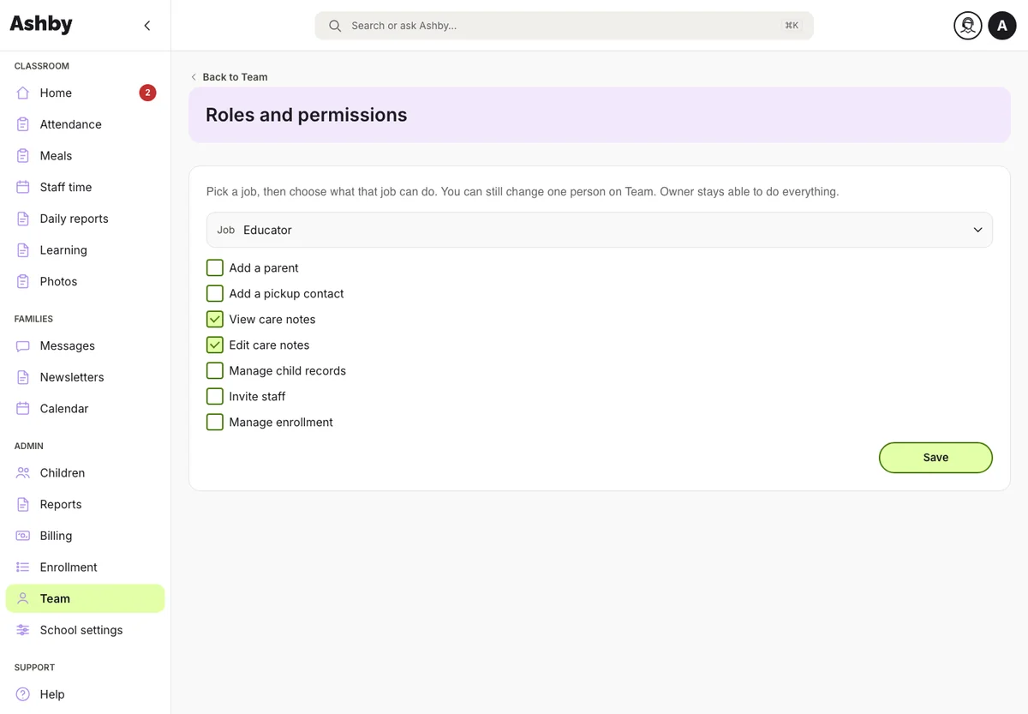Click the Daily reports document icon

point(23,219)
